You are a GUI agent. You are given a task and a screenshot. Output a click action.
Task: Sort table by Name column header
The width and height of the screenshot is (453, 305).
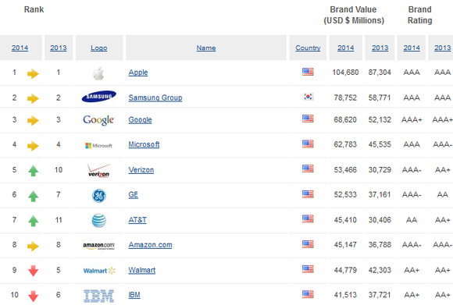coord(206,48)
